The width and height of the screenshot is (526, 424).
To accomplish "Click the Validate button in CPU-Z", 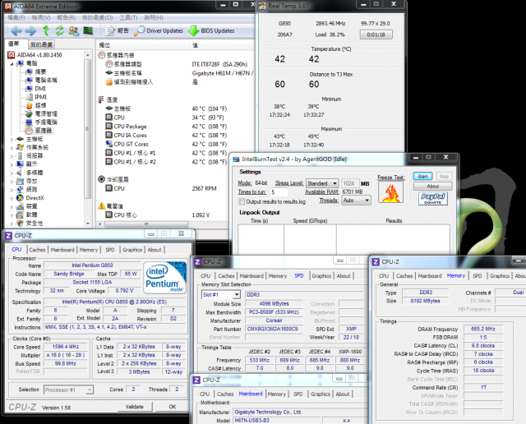I will click(135, 407).
